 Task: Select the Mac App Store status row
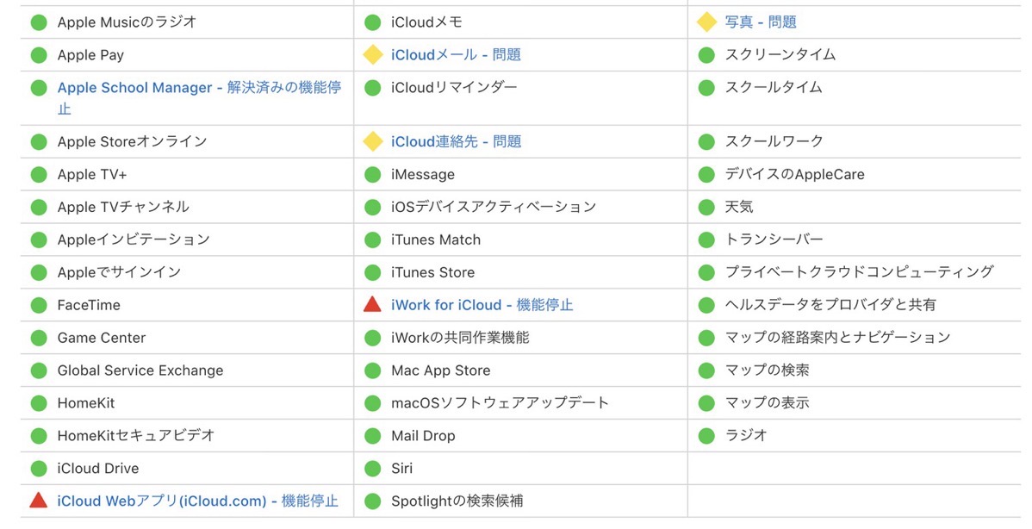tap(520, 370)
